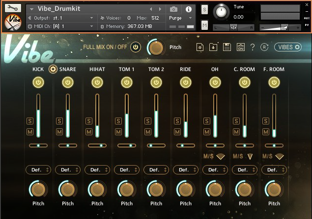
Task: Click the wrench edit icon in the header
Action: (x=14, y=8)
